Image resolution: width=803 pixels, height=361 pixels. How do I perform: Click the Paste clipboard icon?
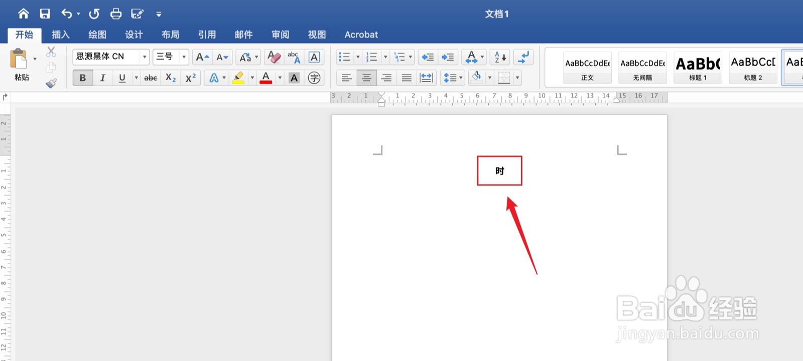click(x=19, y=59)
